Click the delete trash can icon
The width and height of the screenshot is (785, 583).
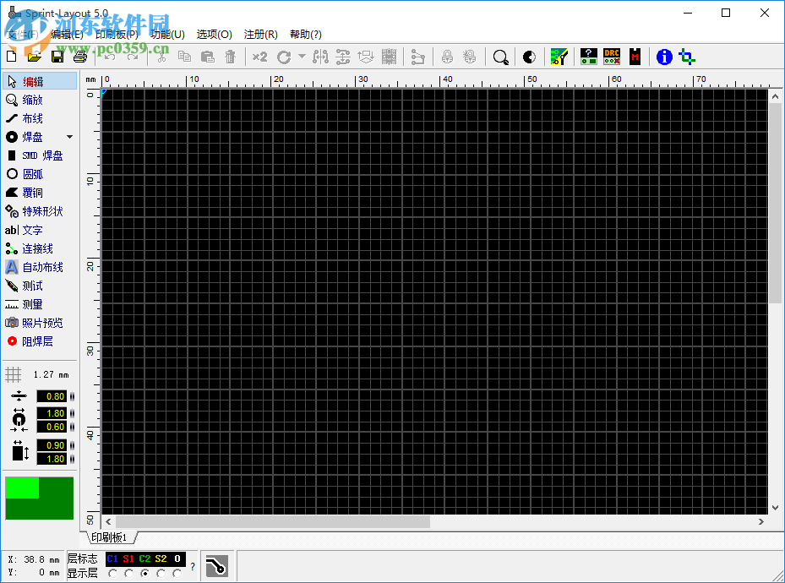[231, 57]
